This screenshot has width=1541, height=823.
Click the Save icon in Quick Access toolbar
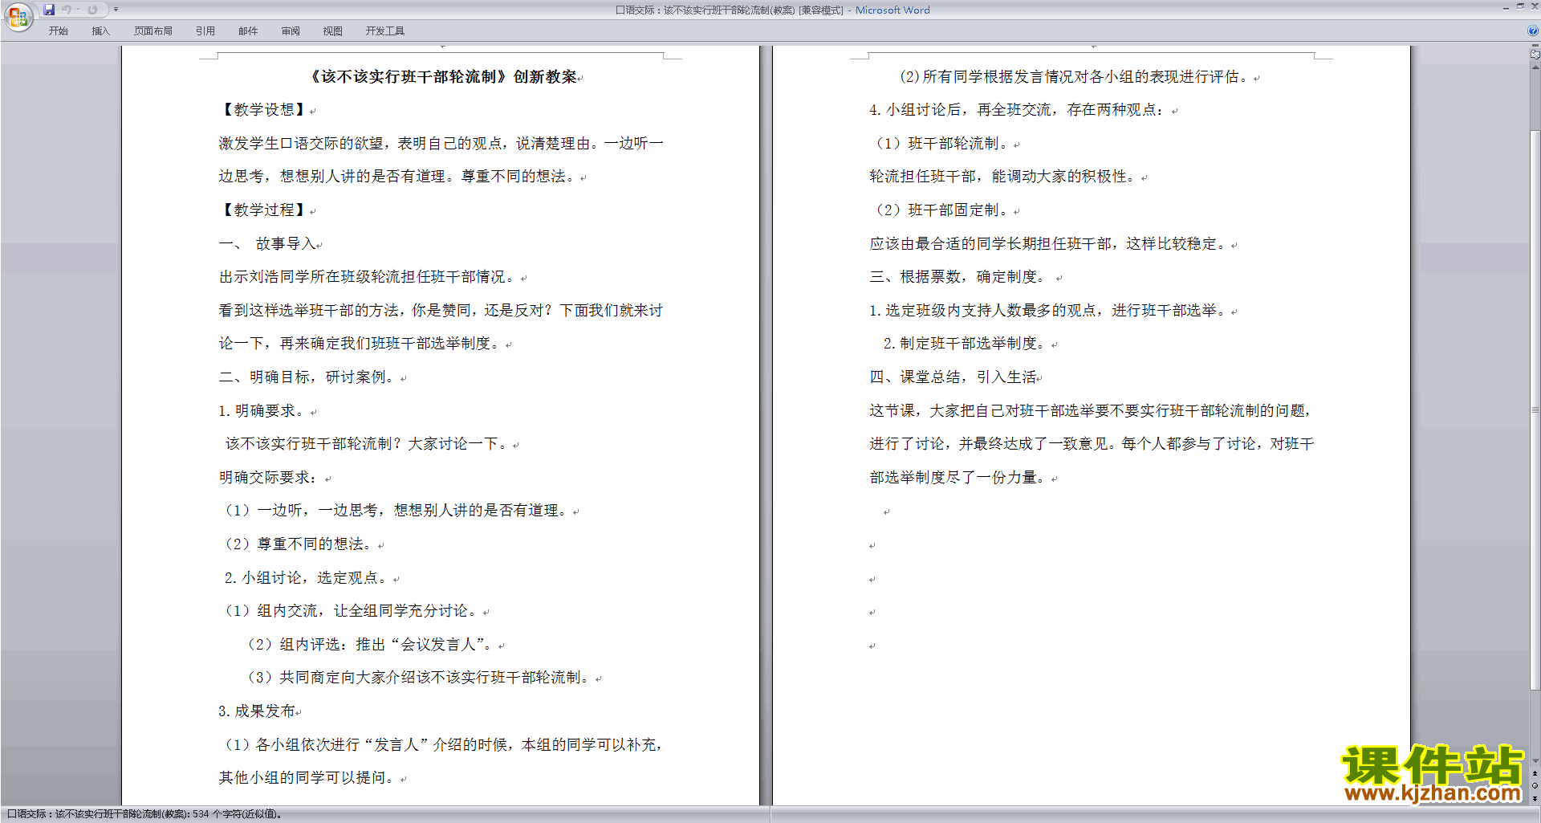[49, 10]
